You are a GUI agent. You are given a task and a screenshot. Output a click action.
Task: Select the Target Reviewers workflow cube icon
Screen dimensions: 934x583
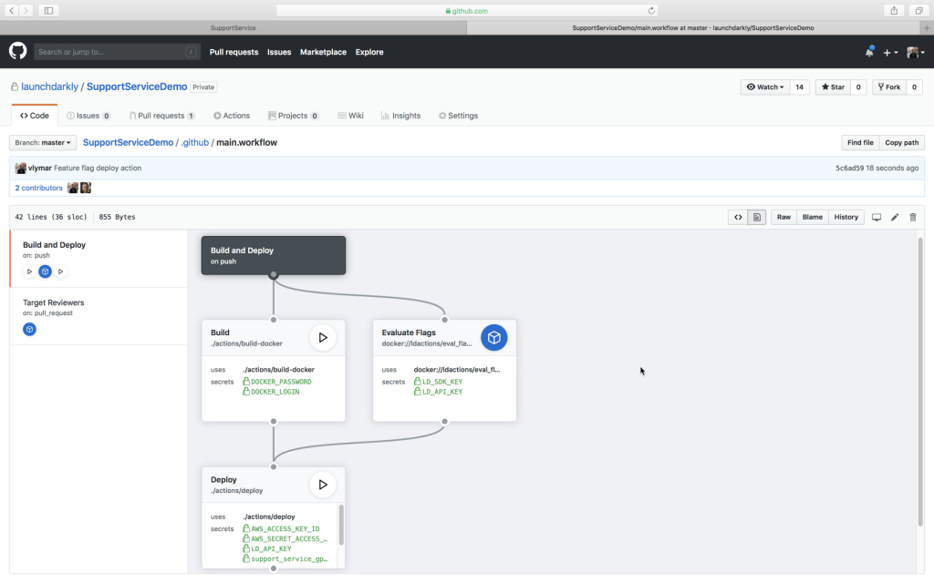click(x=29, y=329)
